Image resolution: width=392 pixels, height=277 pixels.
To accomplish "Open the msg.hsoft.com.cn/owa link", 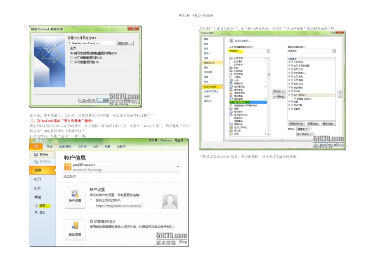I will 119,206.
